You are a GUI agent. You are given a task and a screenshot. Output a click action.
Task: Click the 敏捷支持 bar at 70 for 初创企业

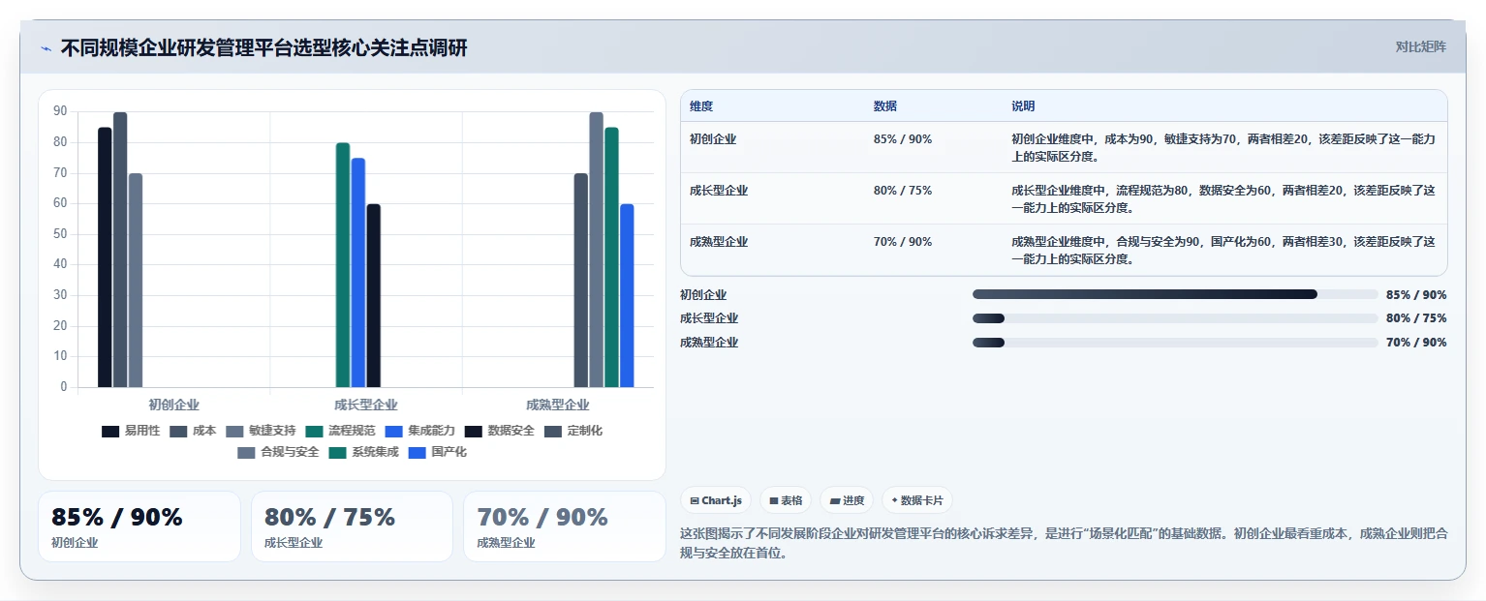pos(136,281)
